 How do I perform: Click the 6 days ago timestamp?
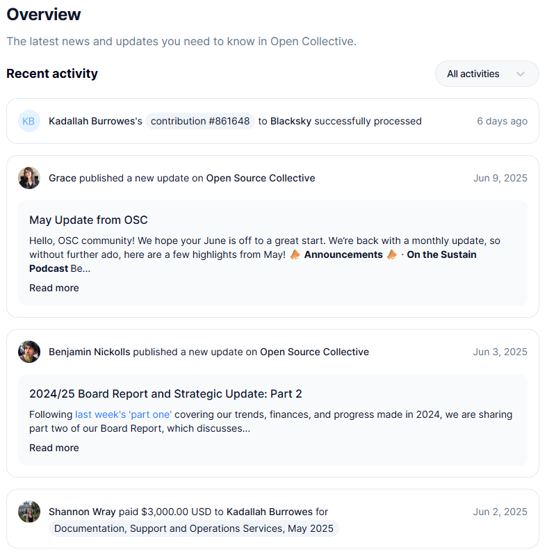pyautogui.click(x=502, y=121)
